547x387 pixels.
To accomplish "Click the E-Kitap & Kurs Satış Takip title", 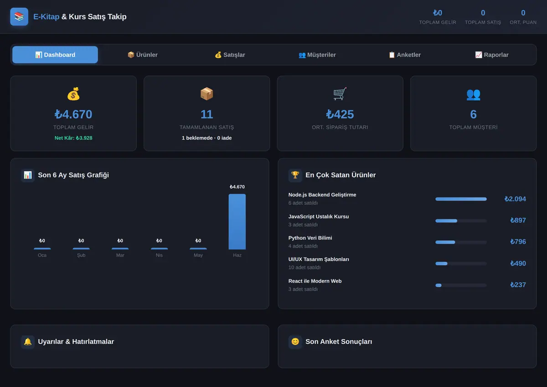I will click(80, 17).
